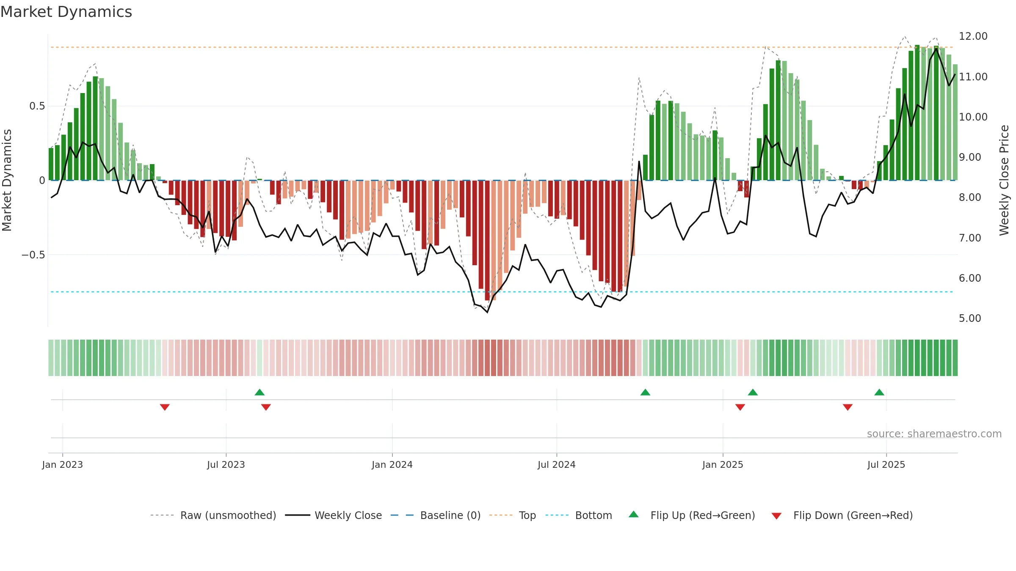
Task: Click the green flip-up marker near Aug 2023
Action: point(260,392)
